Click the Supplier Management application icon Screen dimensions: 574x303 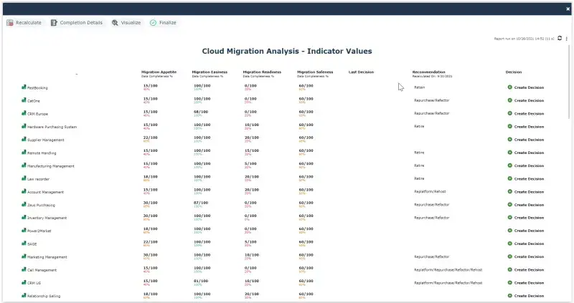pyautogui.click(x=24, y=139)
